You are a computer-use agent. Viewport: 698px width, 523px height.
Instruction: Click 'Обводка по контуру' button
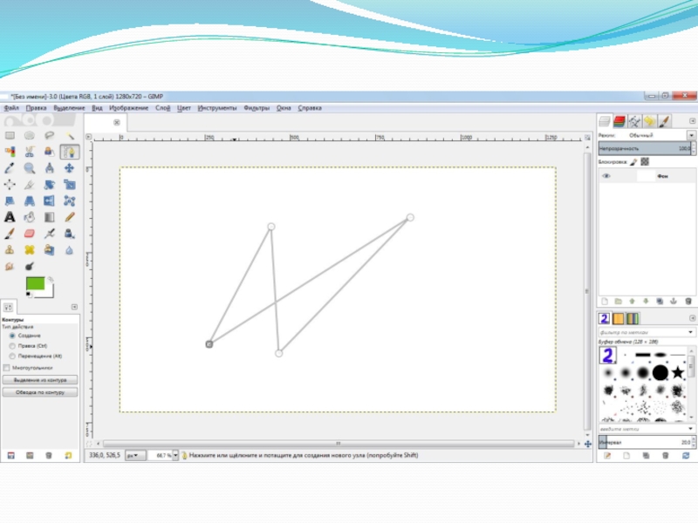coord(40,392)
